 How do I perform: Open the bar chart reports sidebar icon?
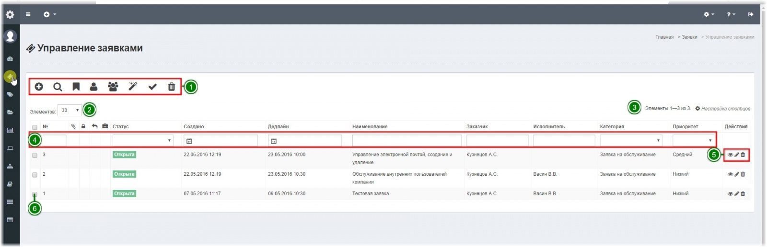click(10, 130)
